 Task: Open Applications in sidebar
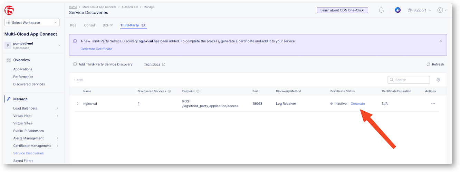pos(23,69)
